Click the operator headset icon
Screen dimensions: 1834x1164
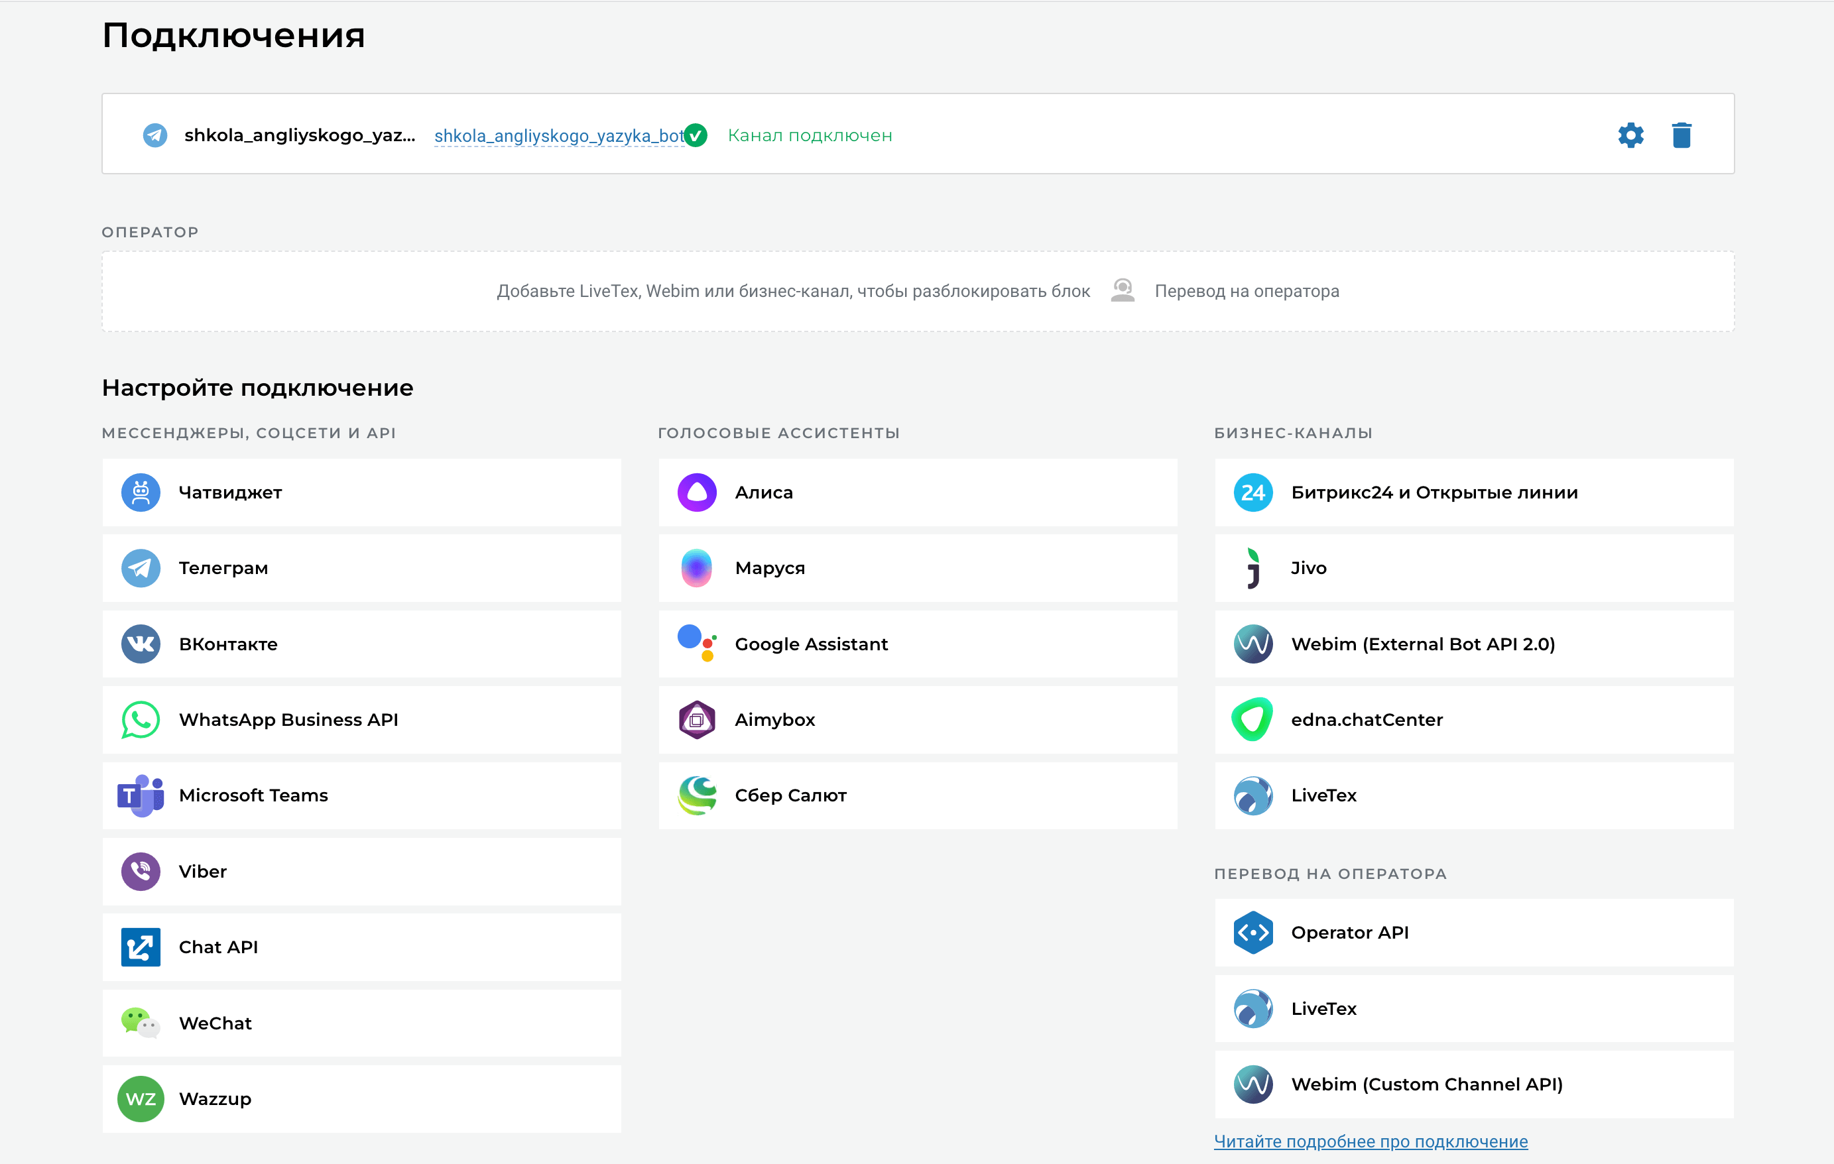pos(1123,291)
